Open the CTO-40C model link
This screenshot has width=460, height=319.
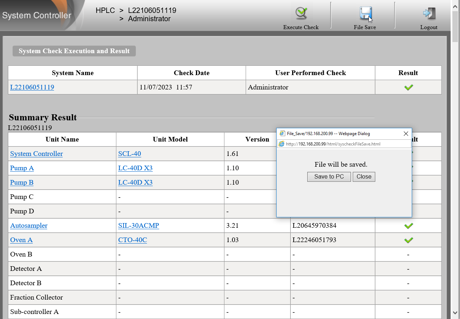[133, 240]
